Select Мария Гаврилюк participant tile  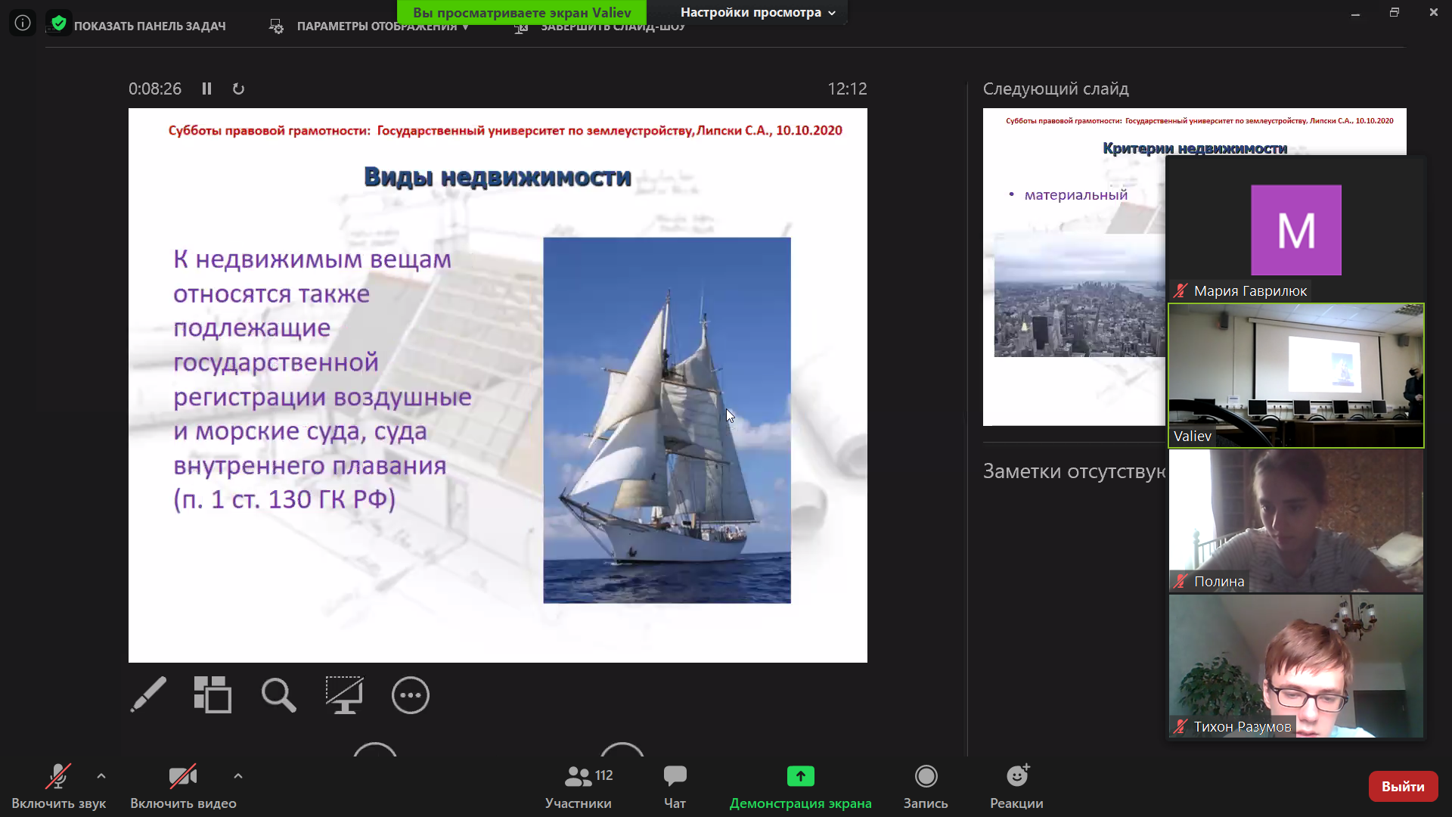[1295, 229]
